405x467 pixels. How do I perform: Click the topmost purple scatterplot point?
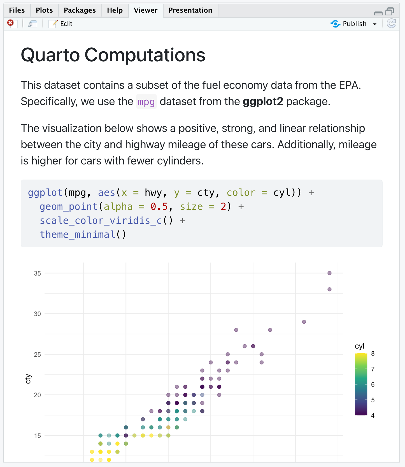tap(329, 273)
